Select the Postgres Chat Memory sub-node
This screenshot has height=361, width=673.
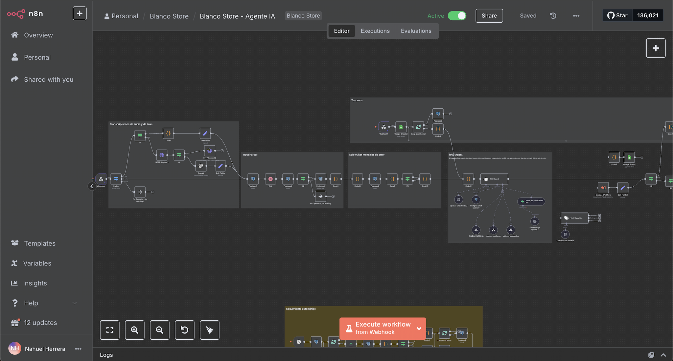[476, 200]
